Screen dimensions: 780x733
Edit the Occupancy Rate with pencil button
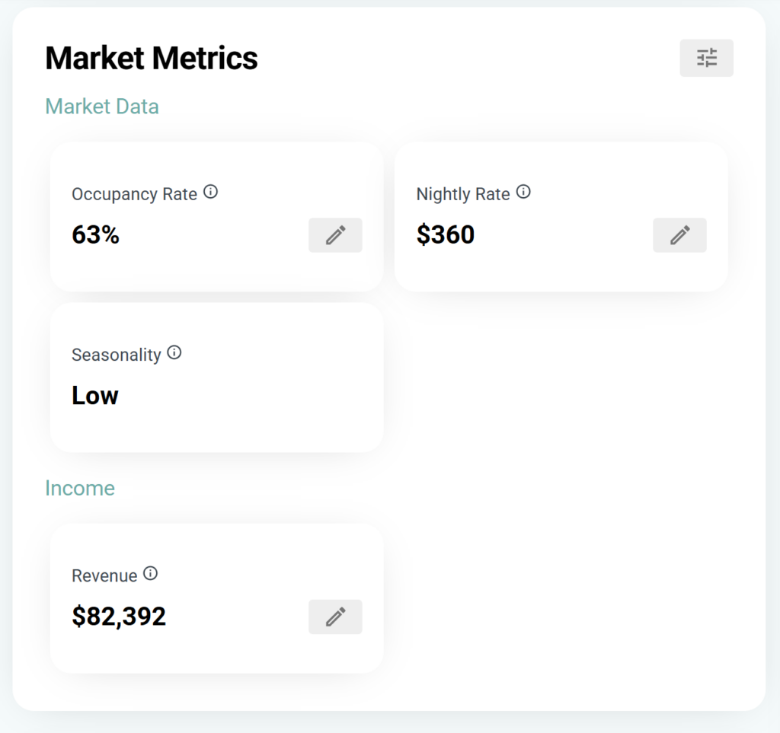coord(335,235)
